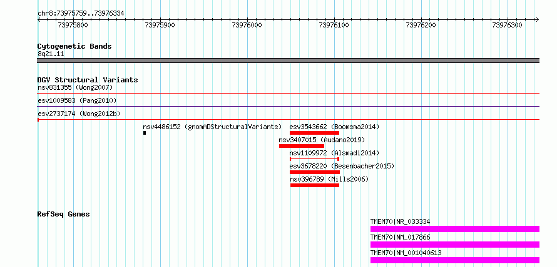Click ruler position 73976100
Viewport: 557px width, 267px height.
[334, 25]
